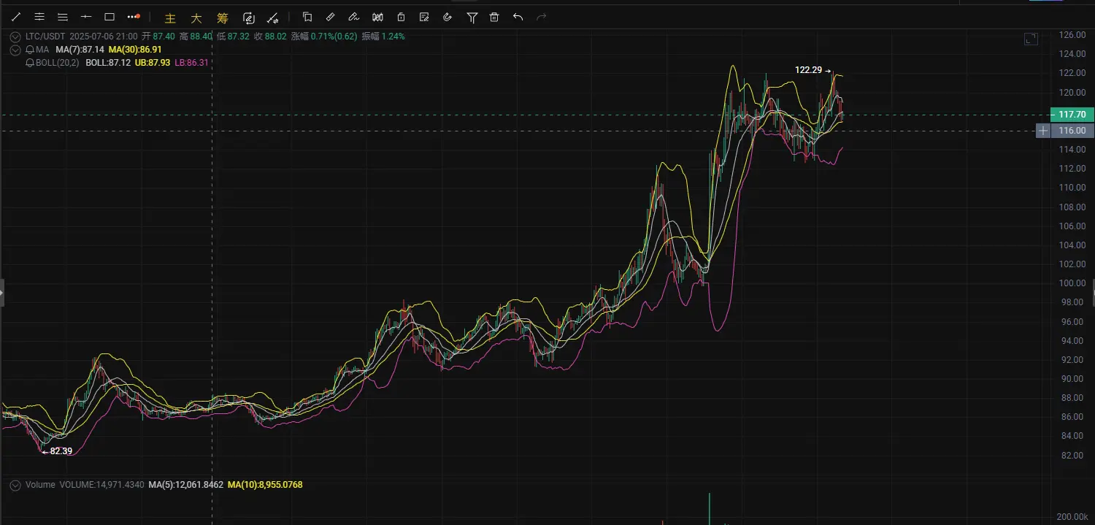Click the 2025-07-06 21:00 timestamp

(x=104, y=37)
